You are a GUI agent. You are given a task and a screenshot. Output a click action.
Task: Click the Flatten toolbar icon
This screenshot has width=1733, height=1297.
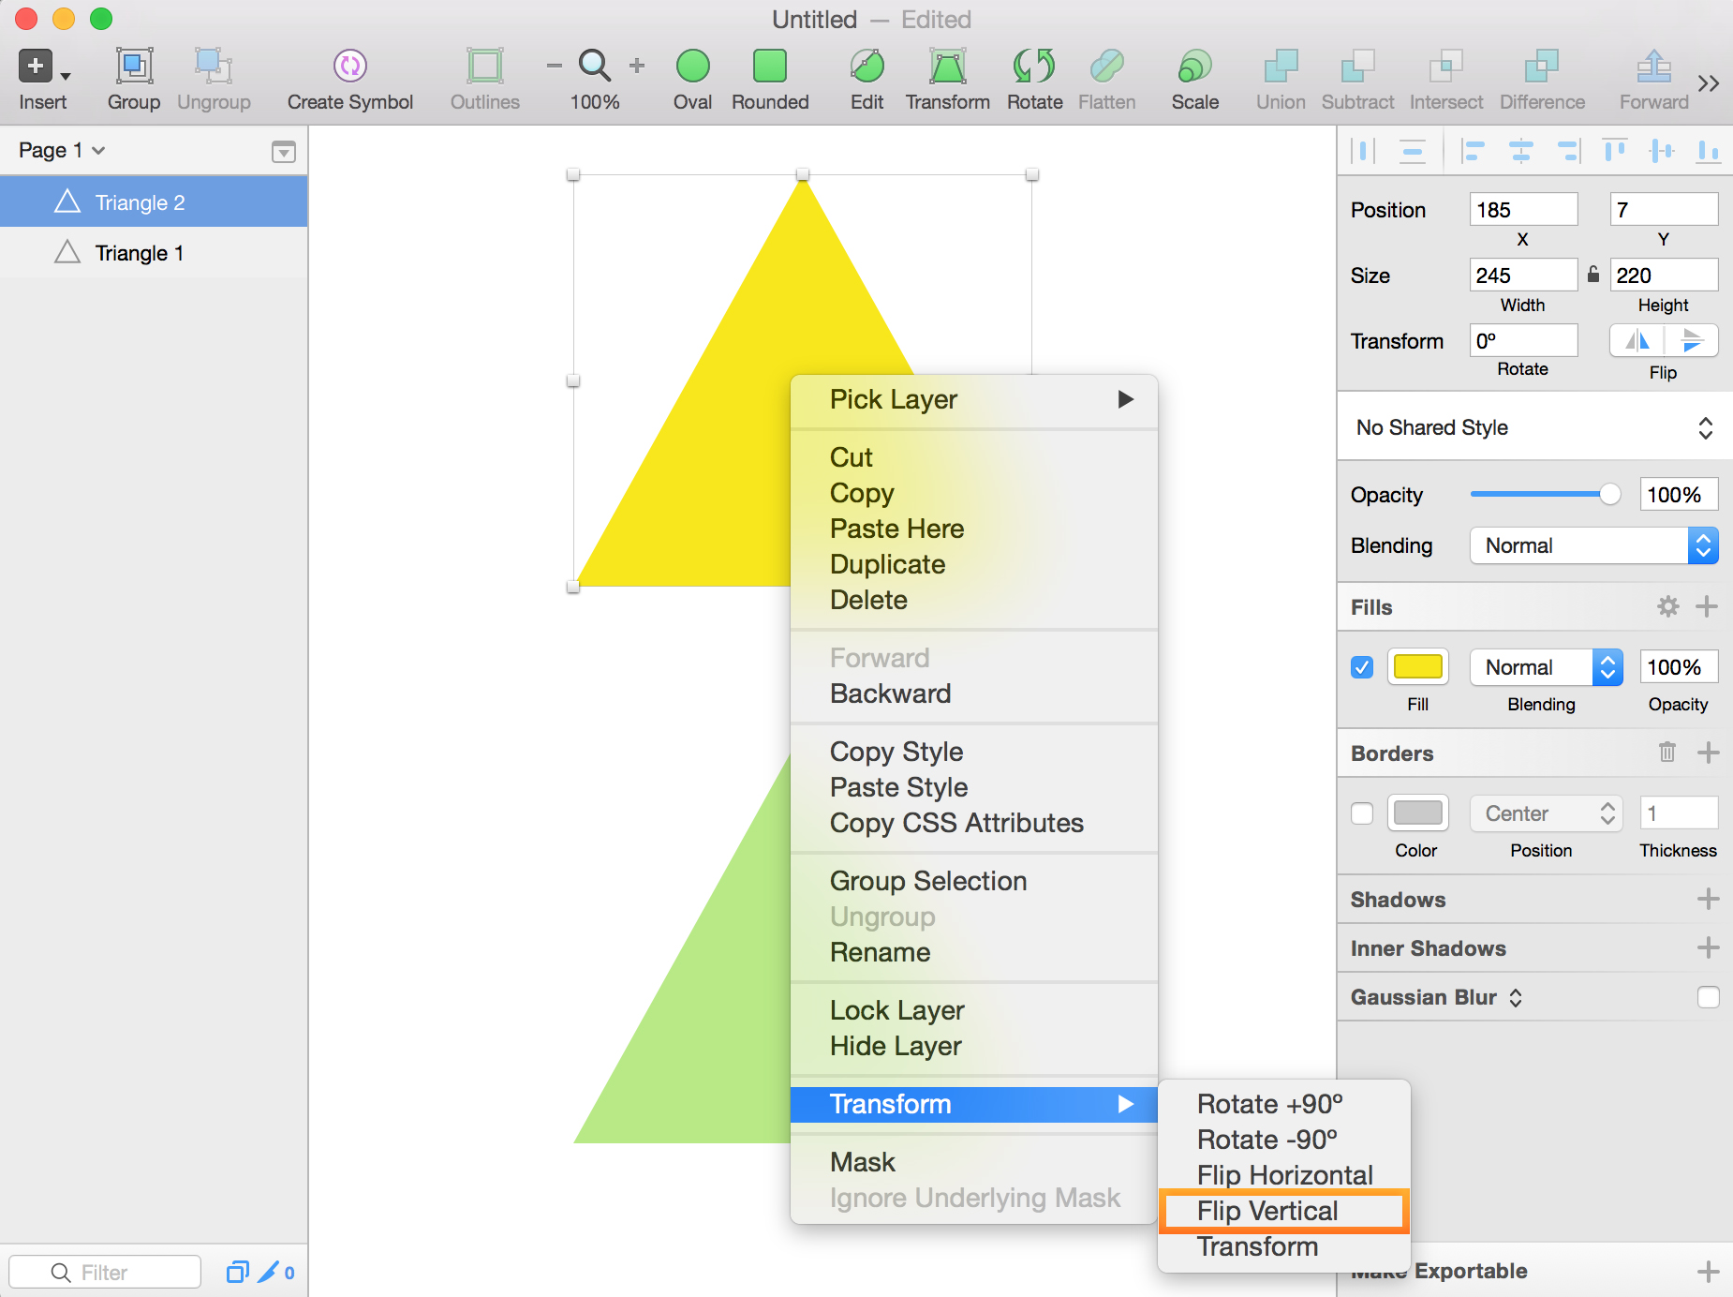point(1107,67)
